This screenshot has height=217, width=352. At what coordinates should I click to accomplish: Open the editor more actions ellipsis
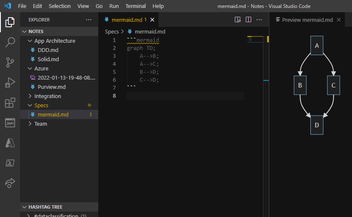click(259, 20)
